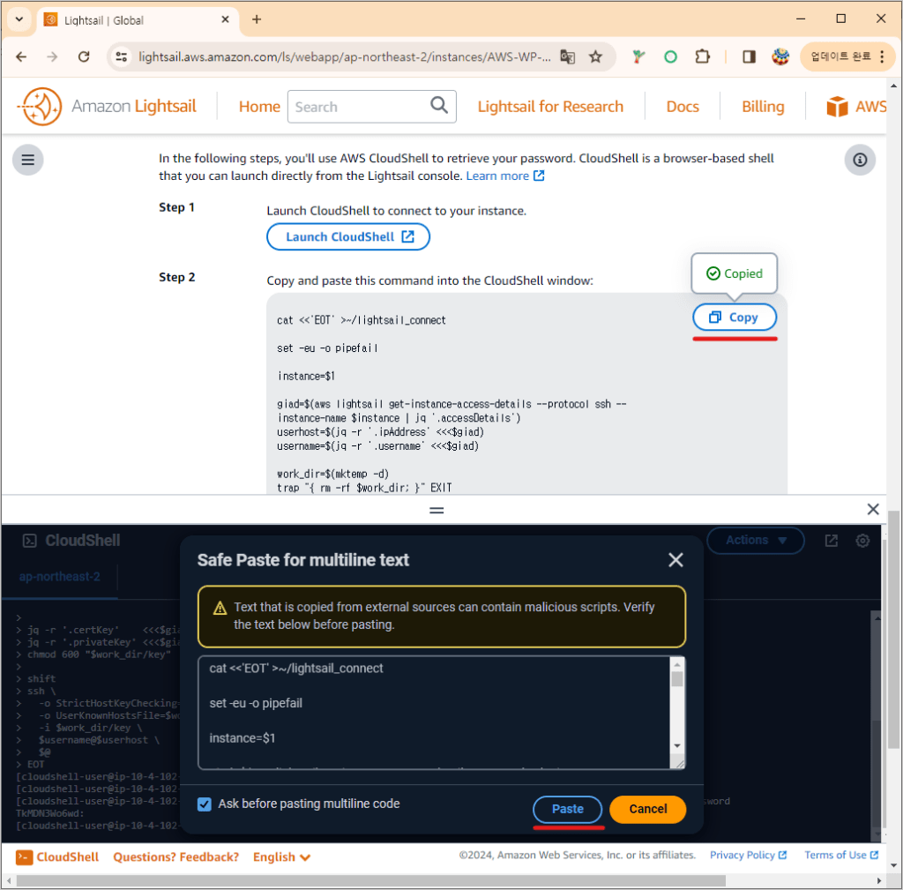Open Chrome three-dot menu
The height and width of the screenshot is (890, 903).
(x=882, y=56)
